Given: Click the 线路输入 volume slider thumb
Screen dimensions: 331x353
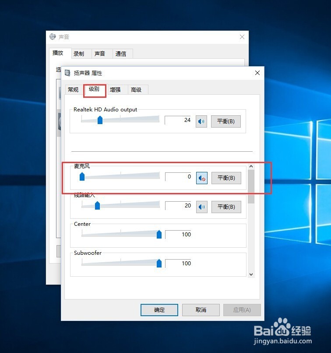Looking at the screenshot, I should tap(97, 205).
